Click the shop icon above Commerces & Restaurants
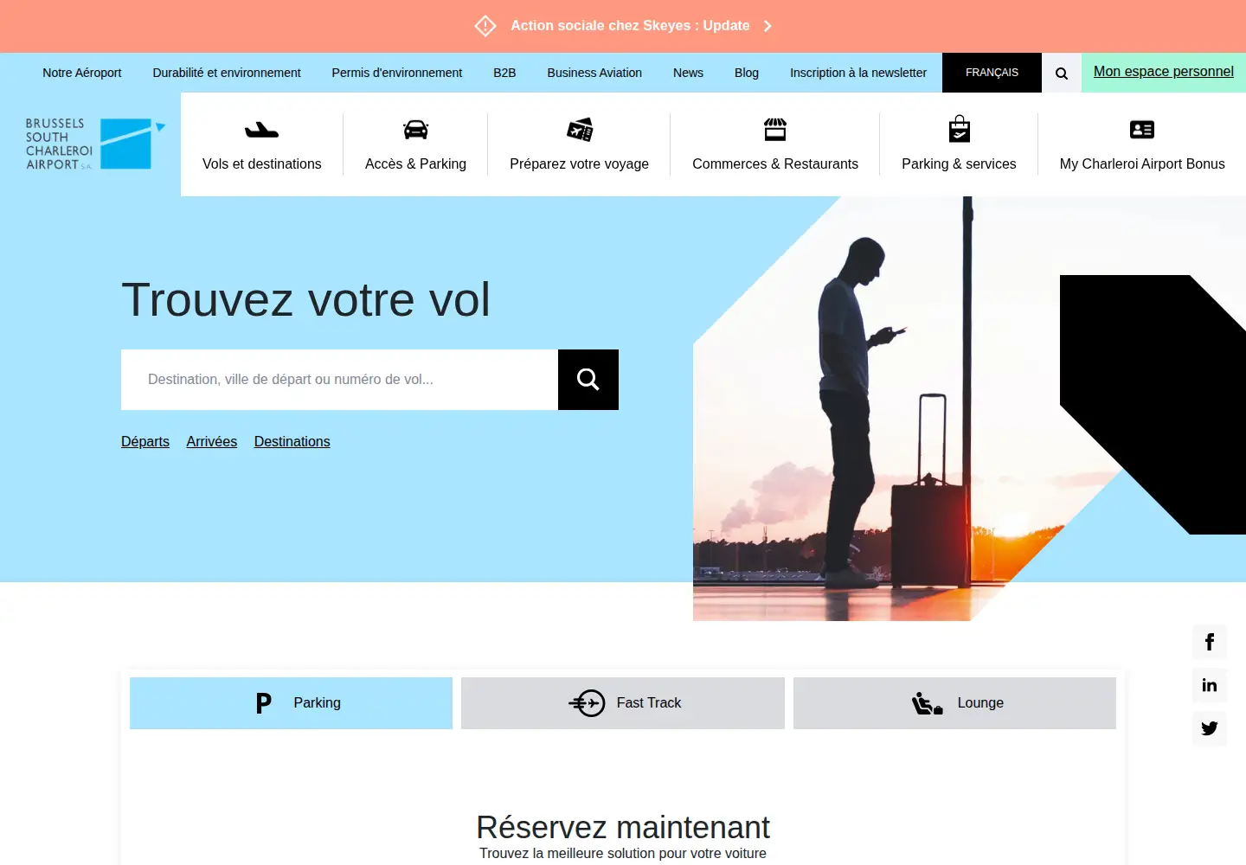This screenshot has width=1246, height=865. 775,130
